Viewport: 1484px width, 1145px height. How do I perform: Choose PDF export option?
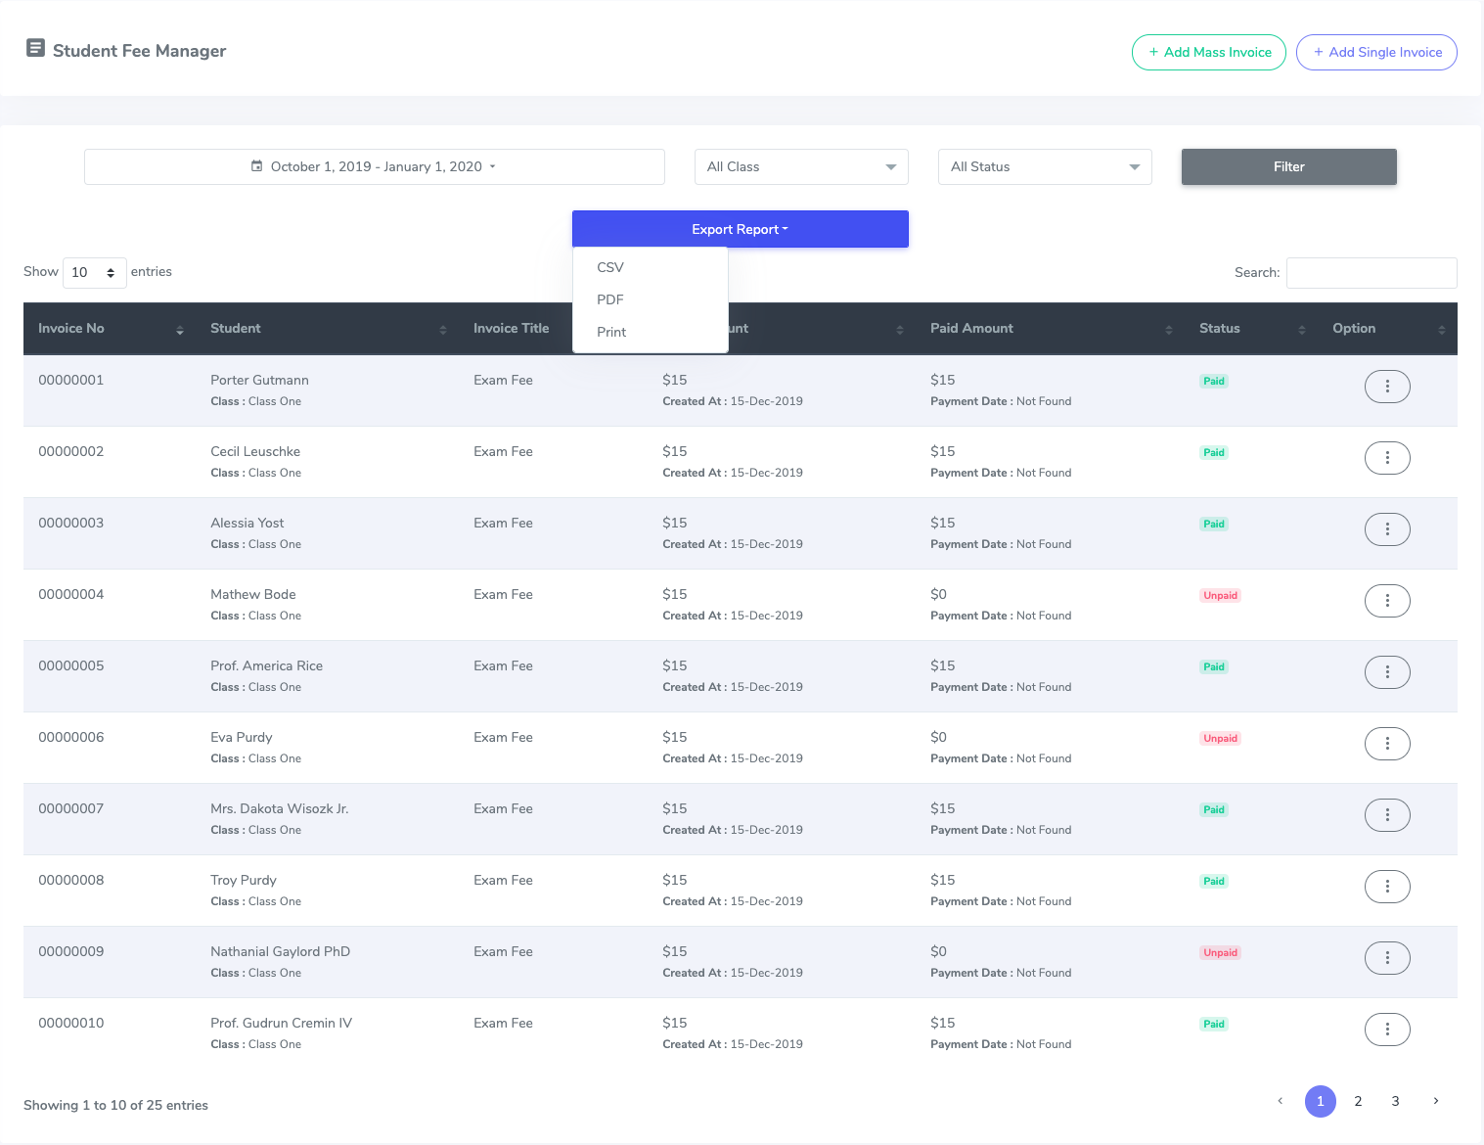[610, 299]
